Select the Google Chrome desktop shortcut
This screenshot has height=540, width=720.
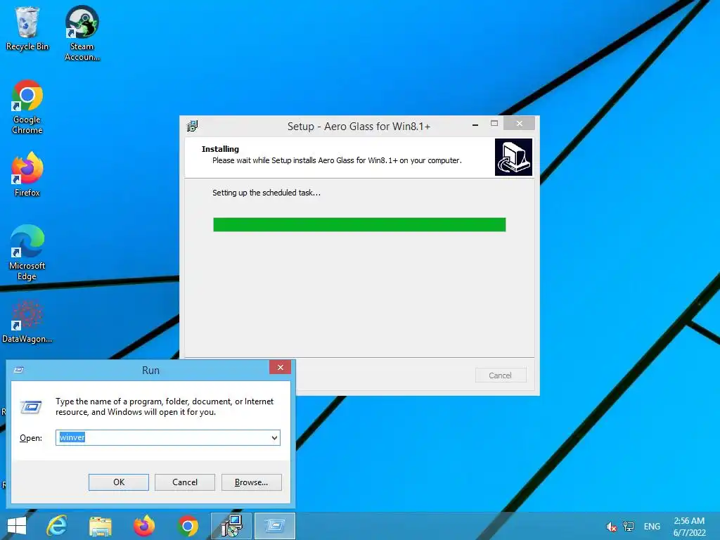point(27,107)
